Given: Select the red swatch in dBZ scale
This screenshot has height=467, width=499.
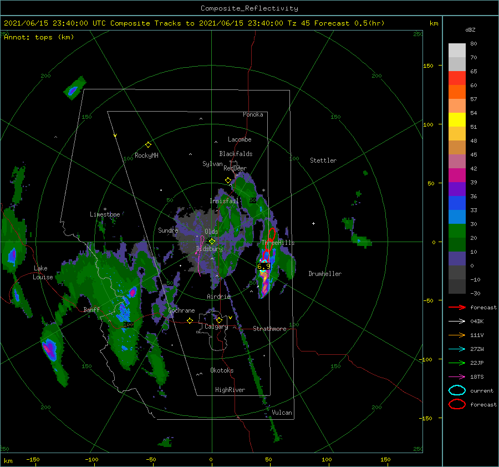Looking at the screenshot, I should tap(457, 78).
